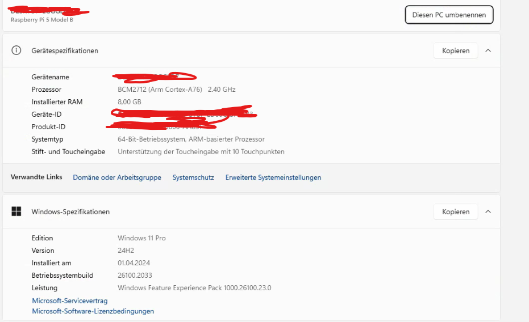
Task: Click the Diesen PC umbenennen button
Action: (x=449, y=15)
